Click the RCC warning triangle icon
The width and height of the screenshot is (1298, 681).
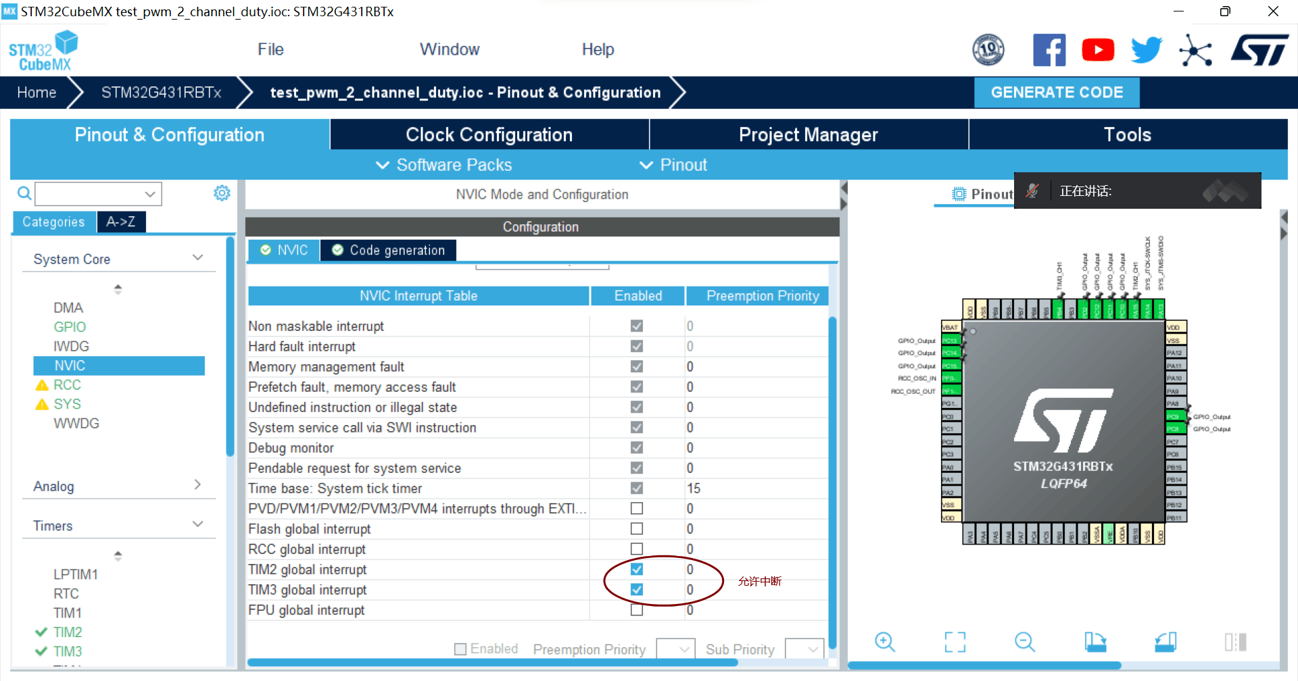tap(42, 385)
